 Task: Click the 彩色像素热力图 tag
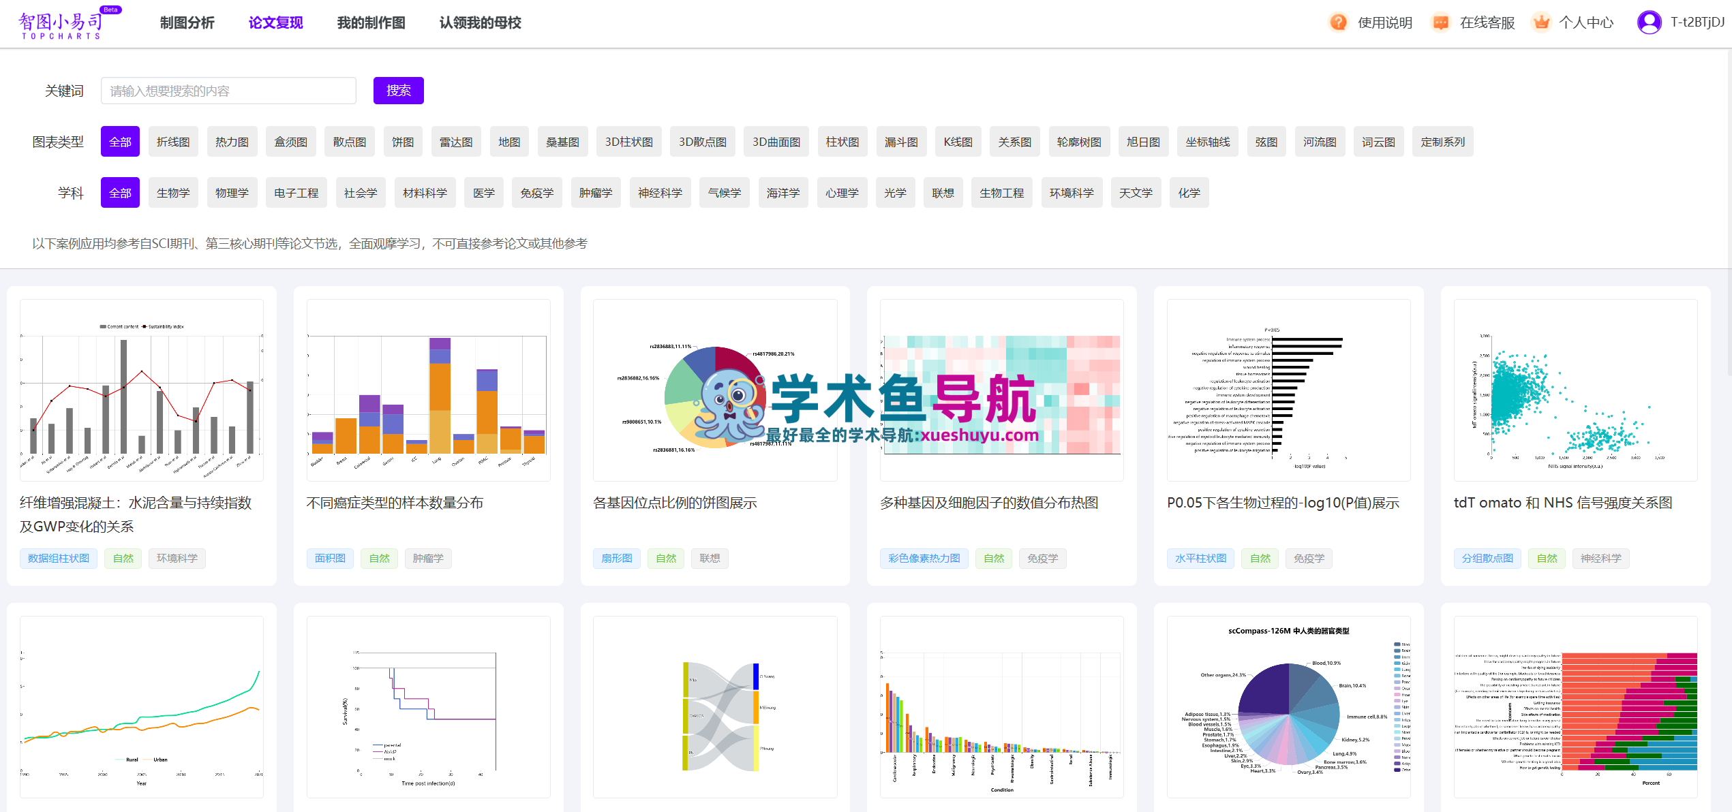tap(924, 559)
